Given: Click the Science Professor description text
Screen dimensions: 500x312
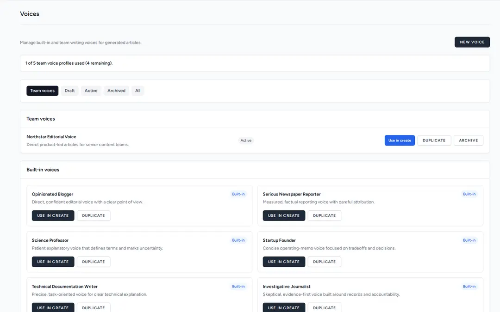Looking at the screenshot, I should (97, 248).
